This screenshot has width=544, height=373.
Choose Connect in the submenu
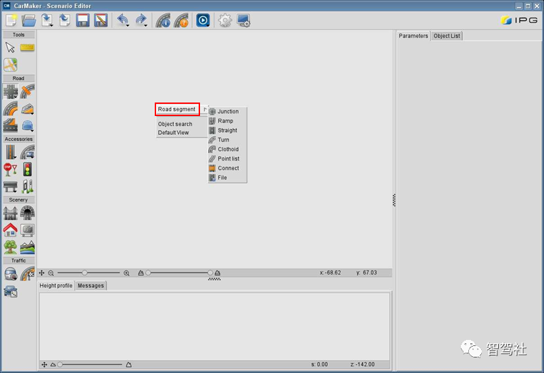(228, 168)
